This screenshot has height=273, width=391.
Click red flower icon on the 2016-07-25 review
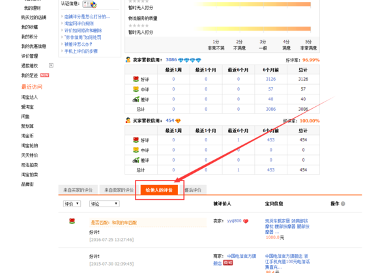(72, 221)
